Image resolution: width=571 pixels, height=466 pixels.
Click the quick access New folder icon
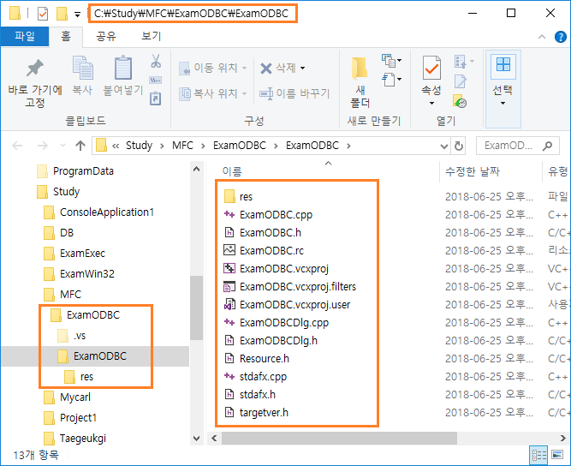(62, 14)
